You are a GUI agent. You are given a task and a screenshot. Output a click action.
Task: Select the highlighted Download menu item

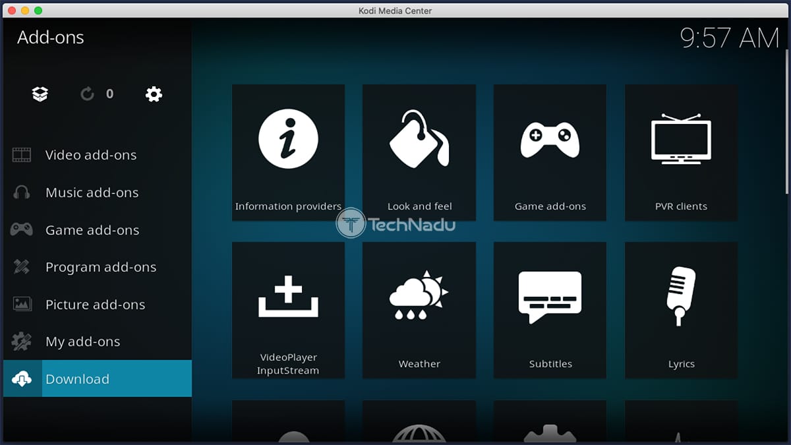pyautogui.click(x=98, y=379)
